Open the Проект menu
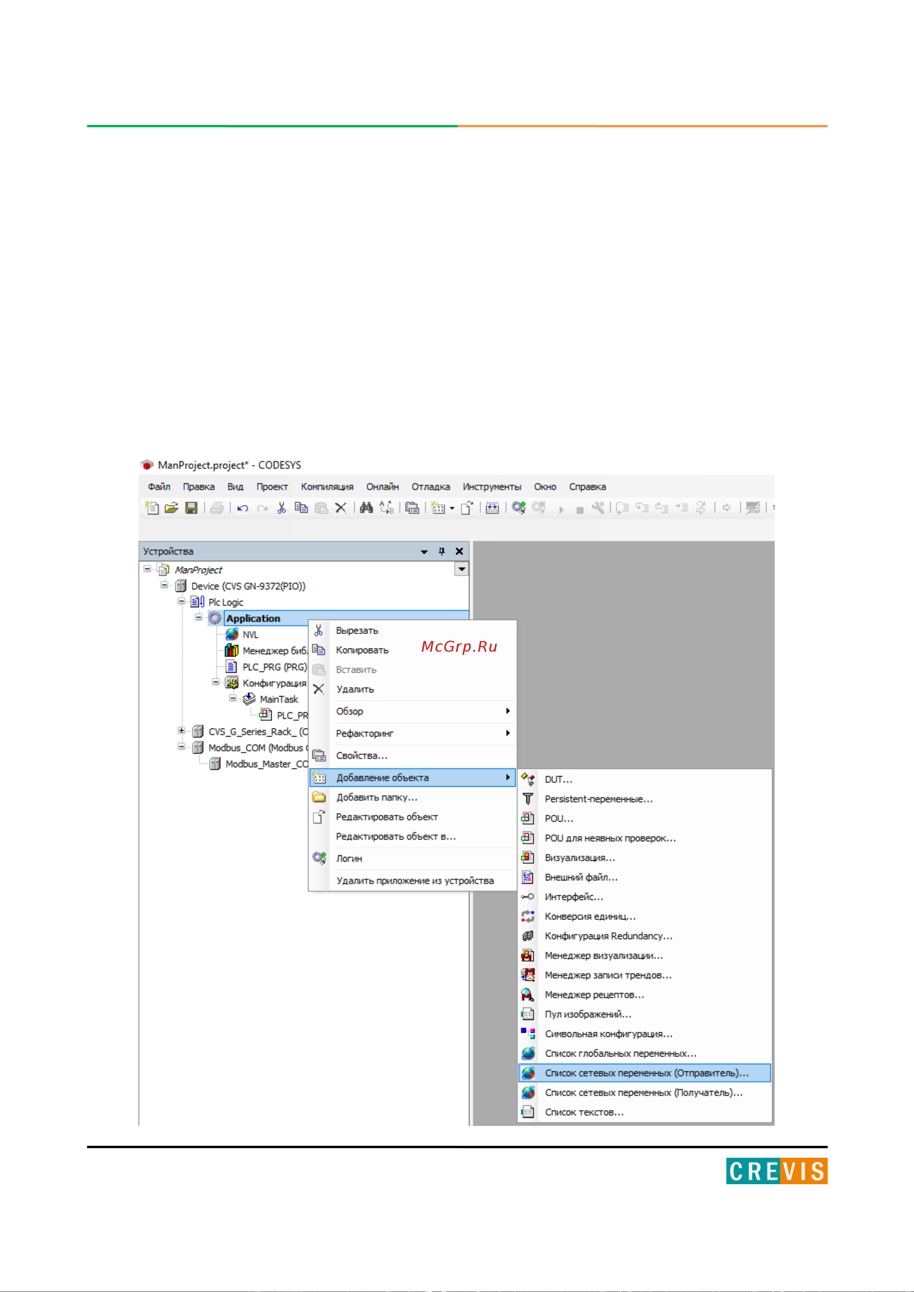914x1292 pixels. pos(272,487)
